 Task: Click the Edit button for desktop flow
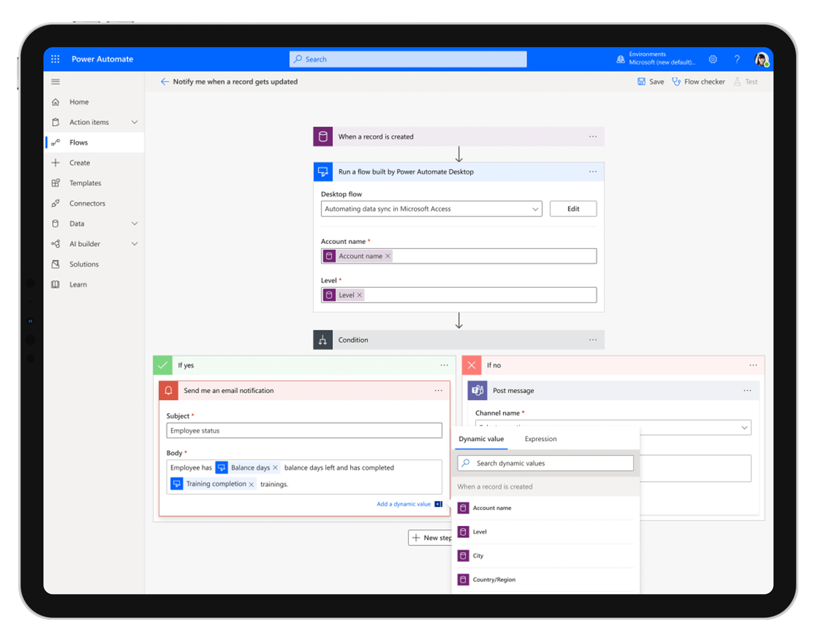[573, 209]
